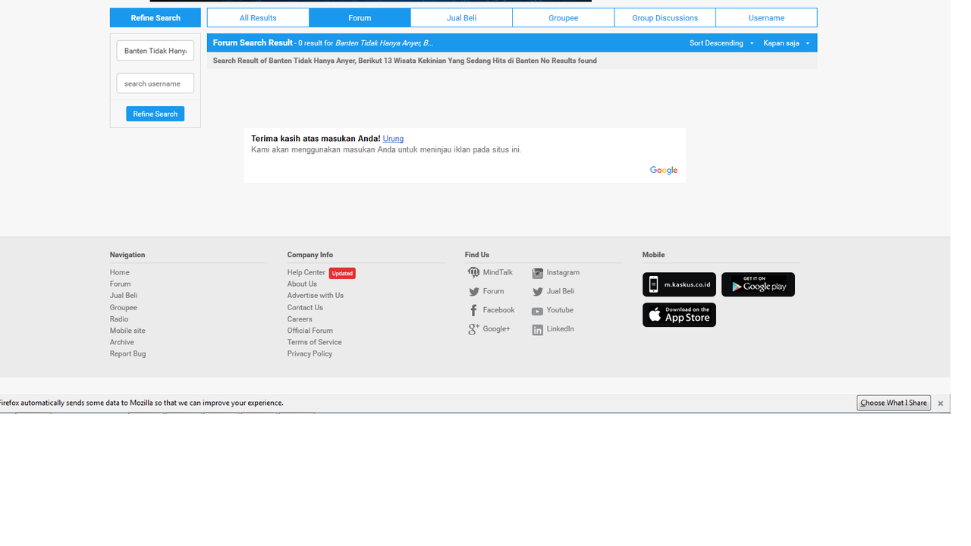The image size is (971, 546).
Task: Open the App Store download badge
Action: [x=679, y=315]
